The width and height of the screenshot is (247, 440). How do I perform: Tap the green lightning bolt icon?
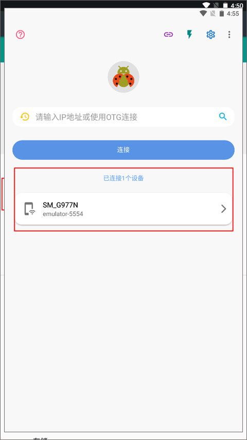[190, 35]
